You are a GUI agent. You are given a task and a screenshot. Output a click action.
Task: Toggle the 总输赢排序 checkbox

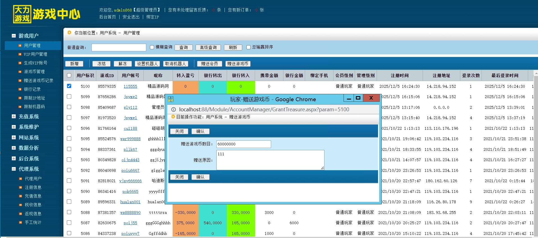click(x=248, y=47)
